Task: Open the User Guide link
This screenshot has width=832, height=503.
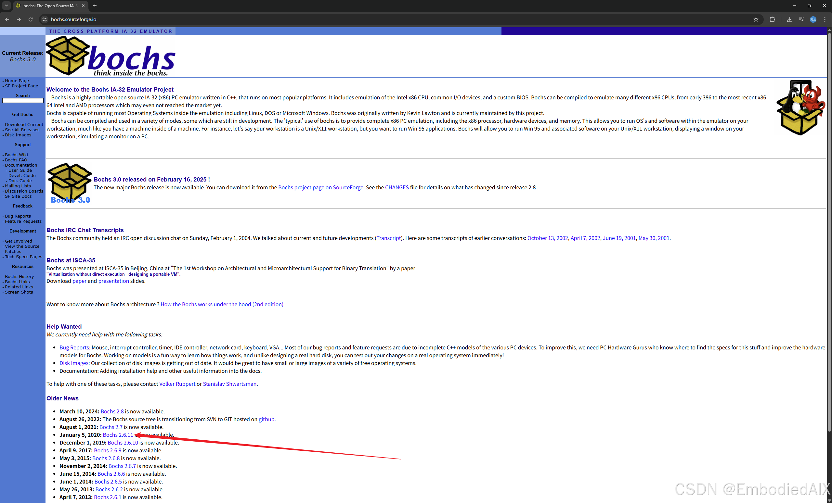Action: 20,170
